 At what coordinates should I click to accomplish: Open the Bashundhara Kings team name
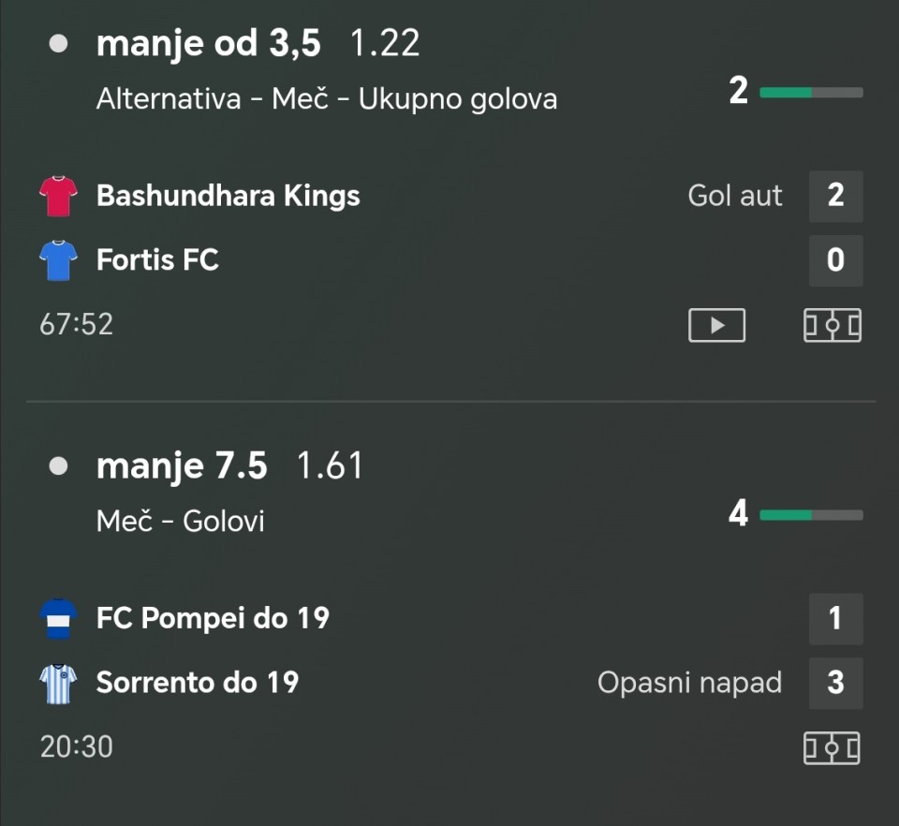228,196
